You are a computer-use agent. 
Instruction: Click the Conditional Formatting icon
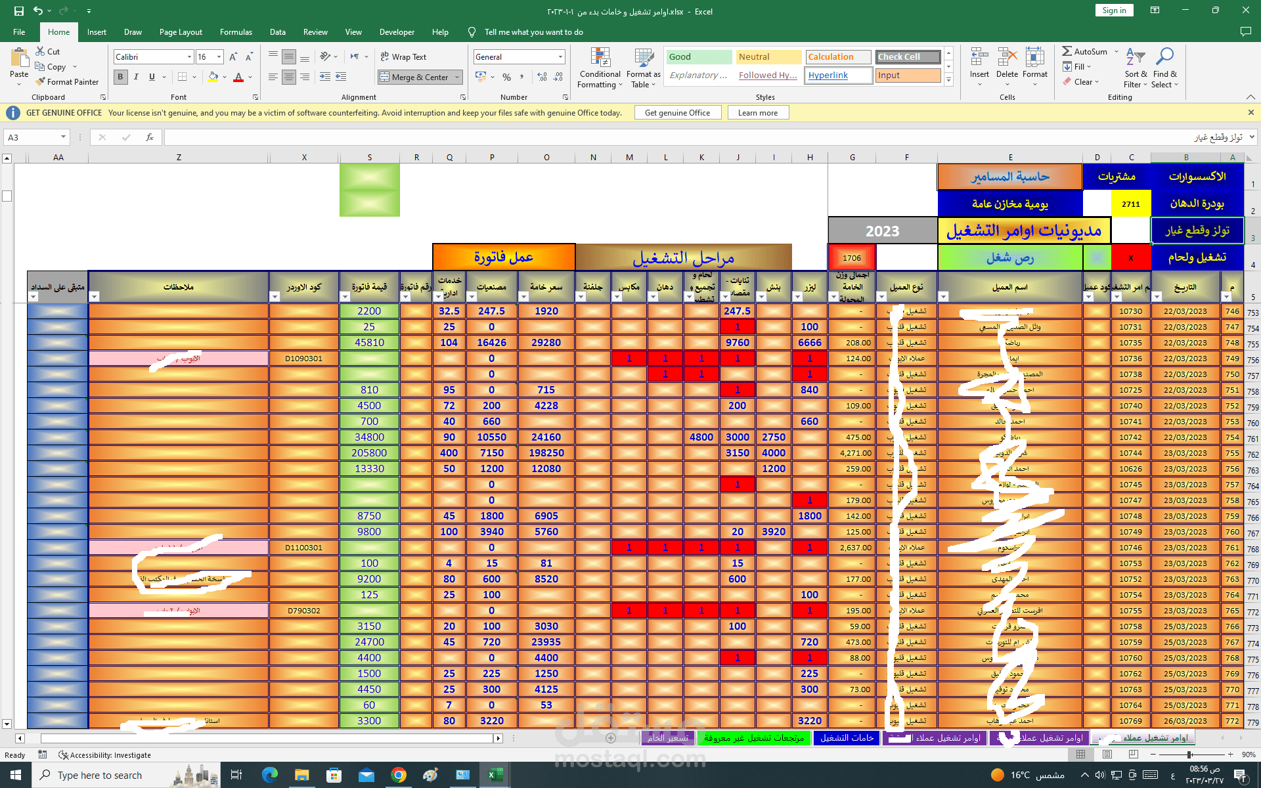coord(600,58)
